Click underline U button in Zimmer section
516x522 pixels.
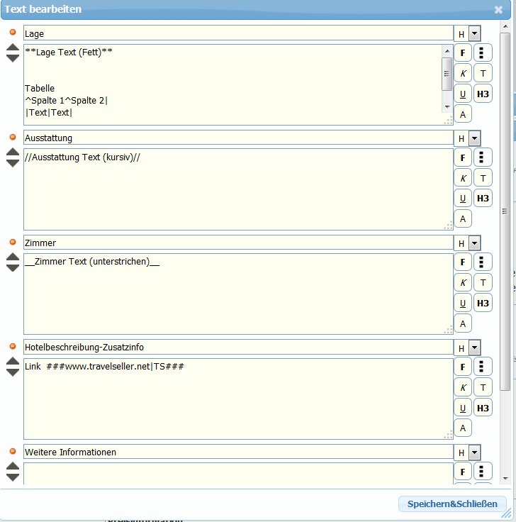click(463, 303)
